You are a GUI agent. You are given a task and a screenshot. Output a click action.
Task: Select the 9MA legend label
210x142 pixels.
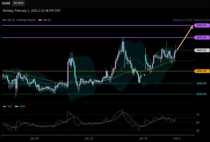pyautogui.click(x=23, y=107)
